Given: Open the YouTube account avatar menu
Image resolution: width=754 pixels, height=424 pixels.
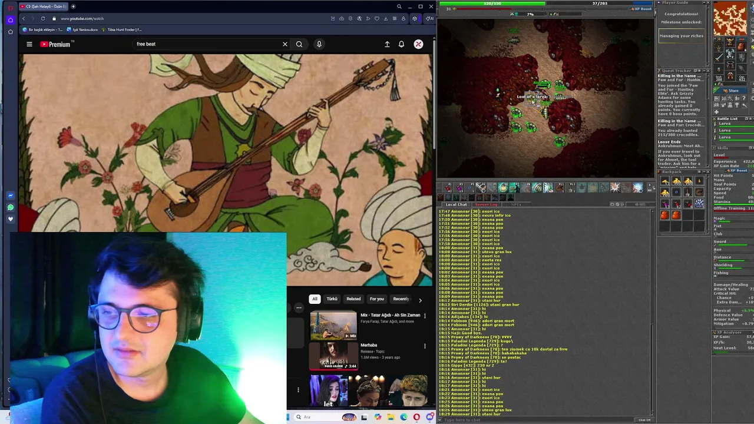Looking at the screenshot, I should tap(418, 44).
